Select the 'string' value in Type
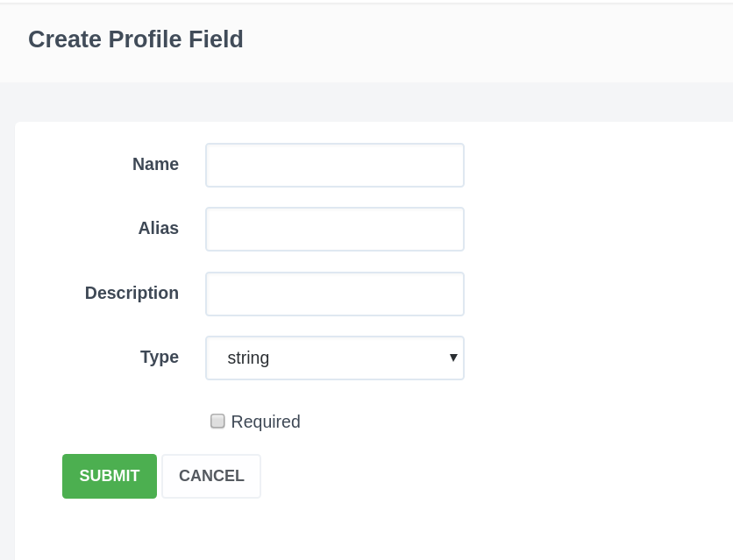 (248, 358)
